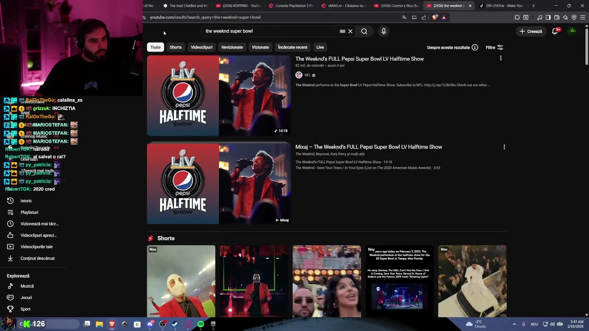Open Istoric in the sidebar
The image size is (589, 331).
click(x=26, y=201)
